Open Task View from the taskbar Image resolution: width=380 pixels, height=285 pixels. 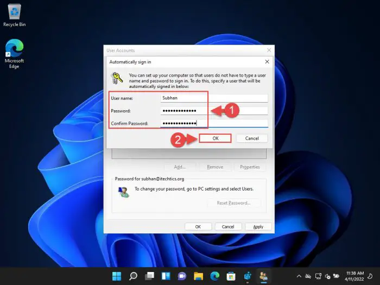coord(149,276)
